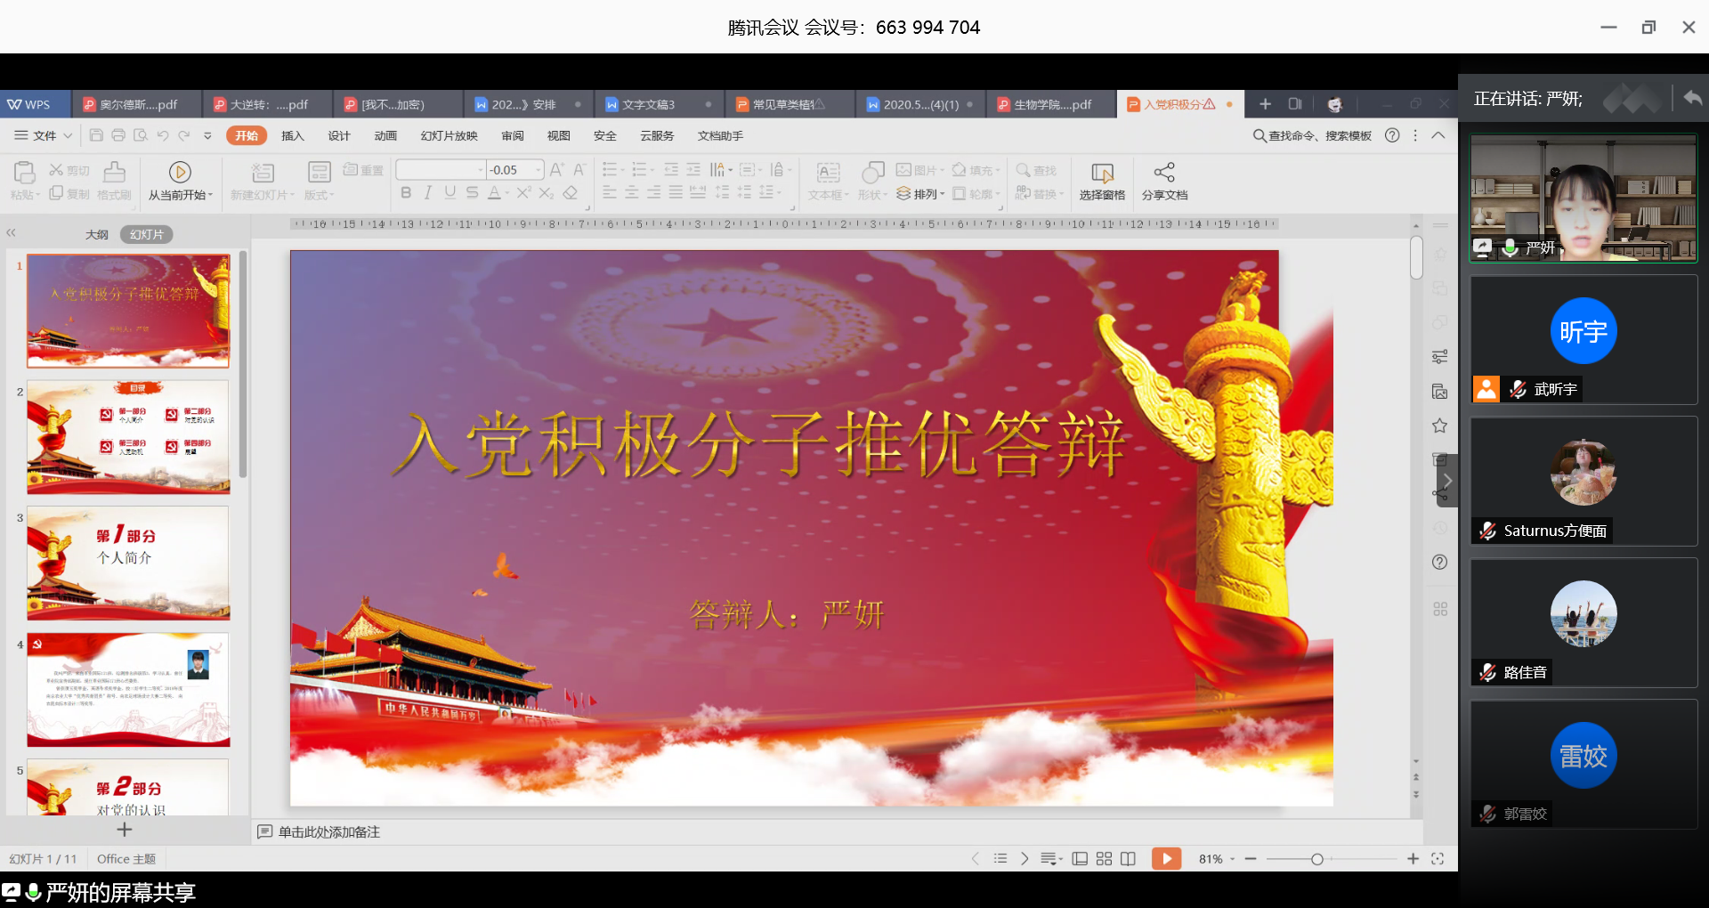This screenshot has width=1709, height=908.
Task: Open help question mark icon in ribbon
Action: [1392, 135]
